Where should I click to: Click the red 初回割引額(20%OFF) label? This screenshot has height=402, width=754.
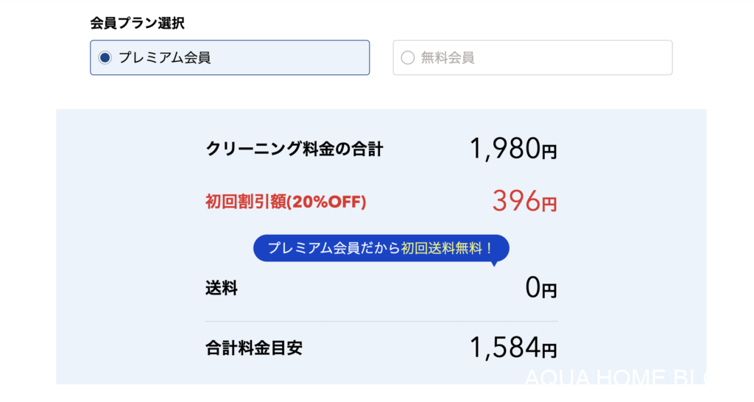286,202
